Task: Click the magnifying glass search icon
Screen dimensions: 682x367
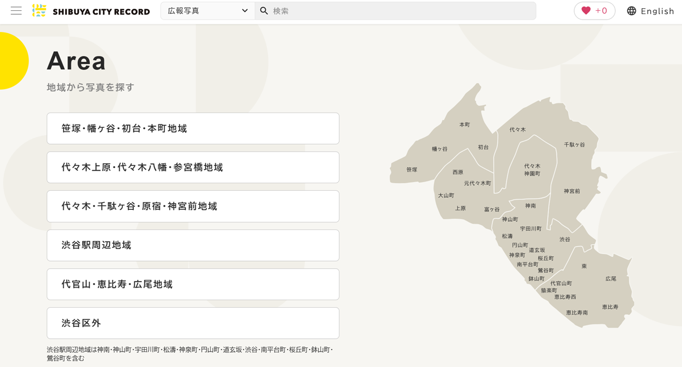Action: tap(264, 11)
